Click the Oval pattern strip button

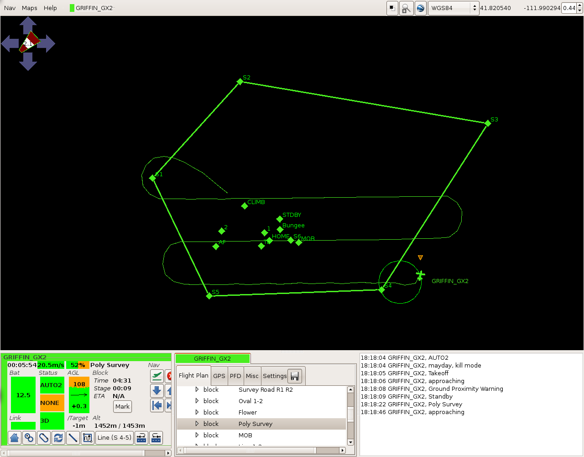pos(44,437)
